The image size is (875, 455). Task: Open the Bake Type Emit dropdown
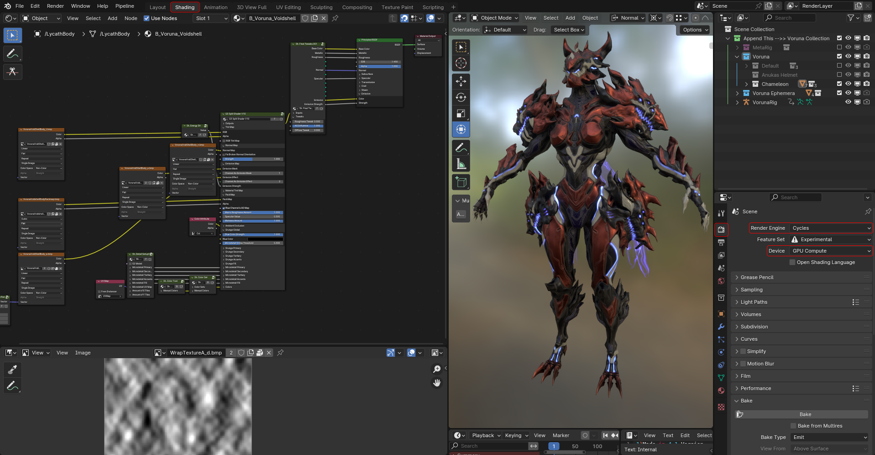(829, 437)
